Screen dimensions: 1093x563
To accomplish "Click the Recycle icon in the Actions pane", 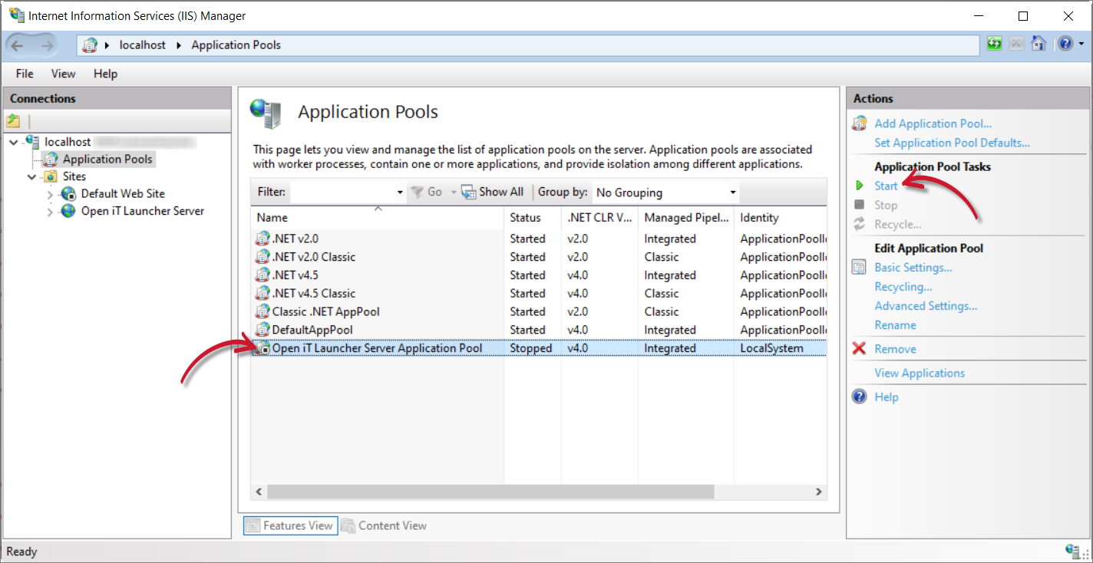I will coord(861,224).
